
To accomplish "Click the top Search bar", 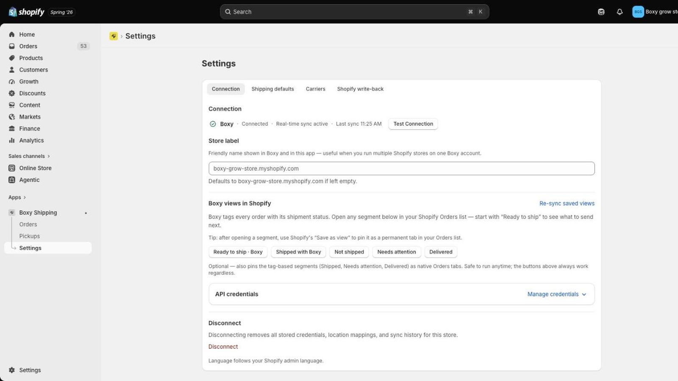I will point(354,12).
